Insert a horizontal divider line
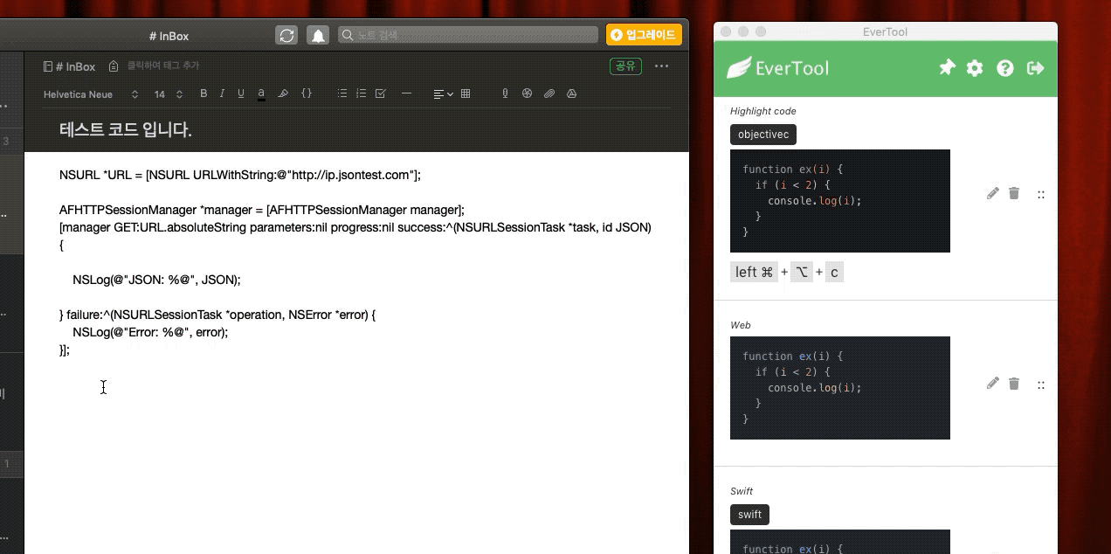 [x=406, y=93]
